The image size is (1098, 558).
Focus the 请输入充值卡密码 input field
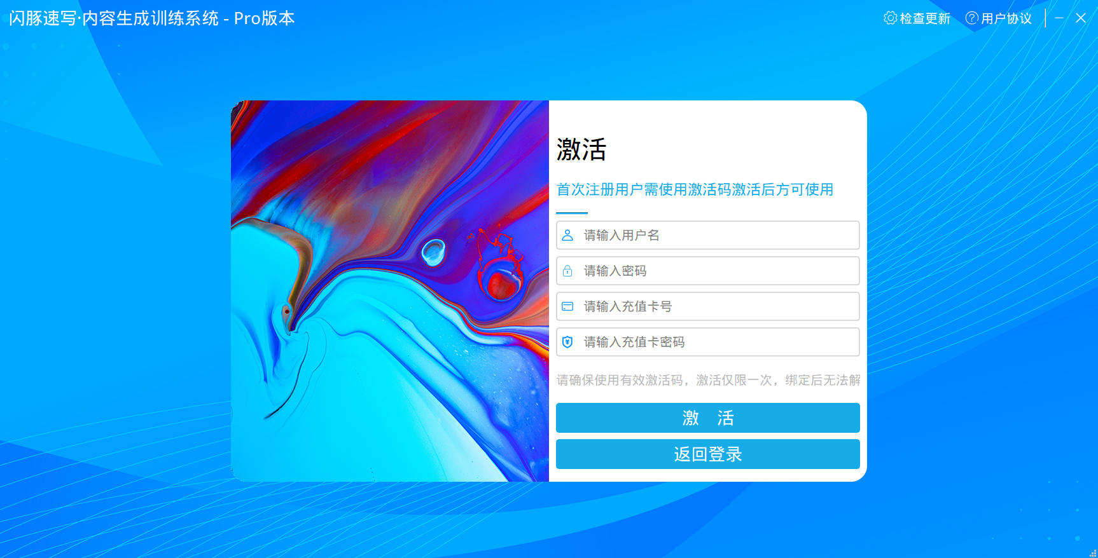click(708, 342)
